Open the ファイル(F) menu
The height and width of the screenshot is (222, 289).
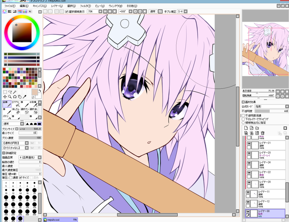[10, 6]
